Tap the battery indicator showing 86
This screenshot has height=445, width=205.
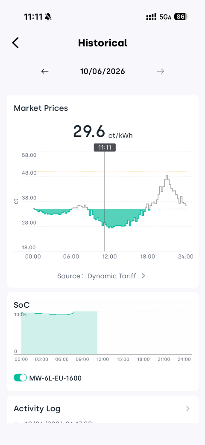click(181, 17)
